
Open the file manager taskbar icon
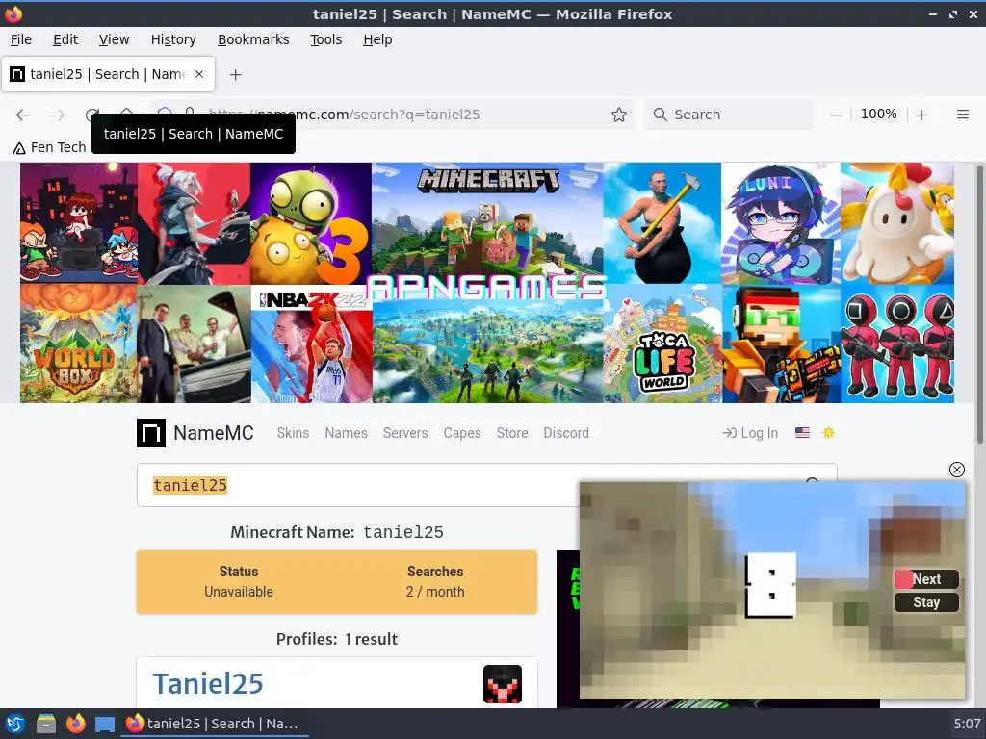[x=45, y=724]
